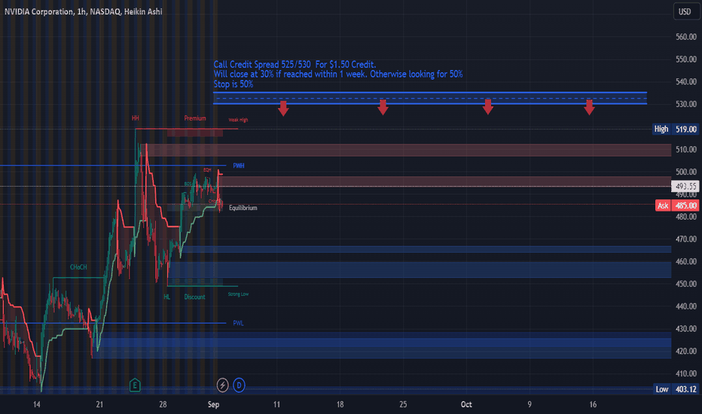Click the 540.00 price axis value

tap(686, 81)
